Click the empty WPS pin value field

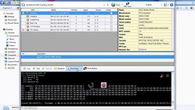pyautogui.click(x=155, y=46)
